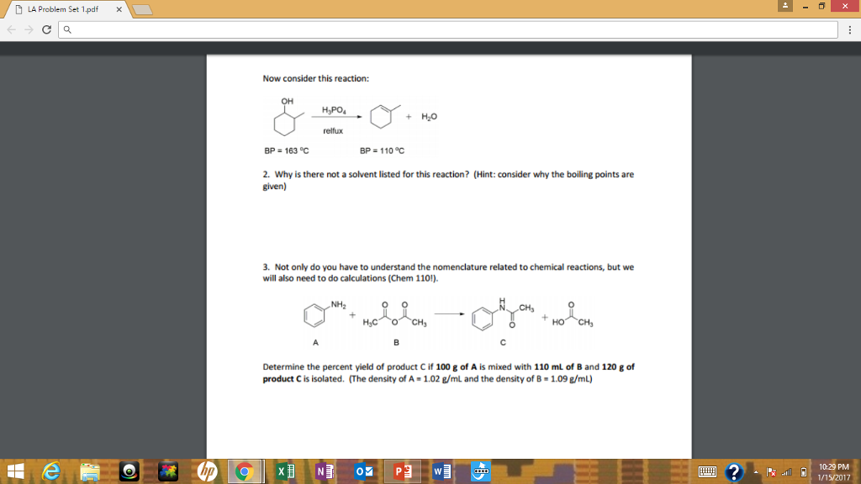This screenshot has width=861, height=484.
Task: Show hidden system tray icons
Action: pyautogui.click(x=756, y=472)
